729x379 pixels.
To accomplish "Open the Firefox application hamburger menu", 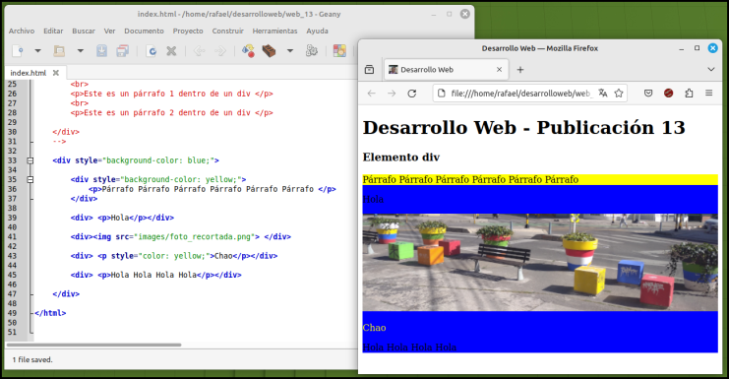I will [x=708, y=93].
